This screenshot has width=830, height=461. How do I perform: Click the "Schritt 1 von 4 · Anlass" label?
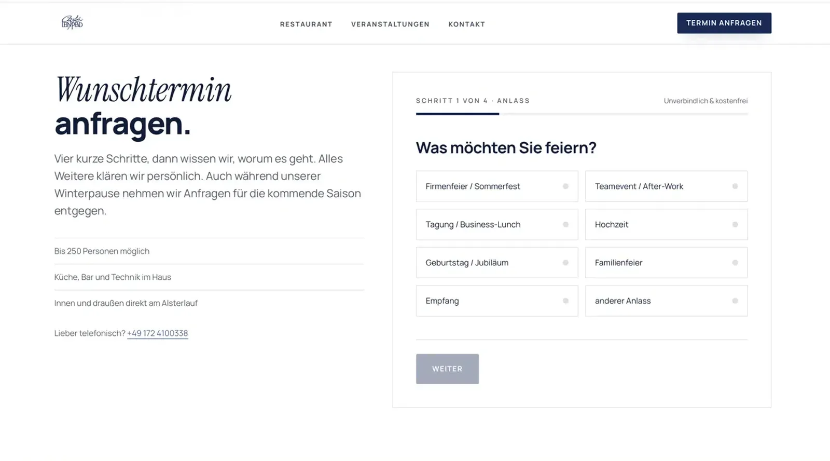473,101
